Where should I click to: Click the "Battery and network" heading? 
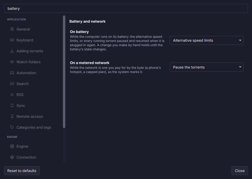[87, 21]
